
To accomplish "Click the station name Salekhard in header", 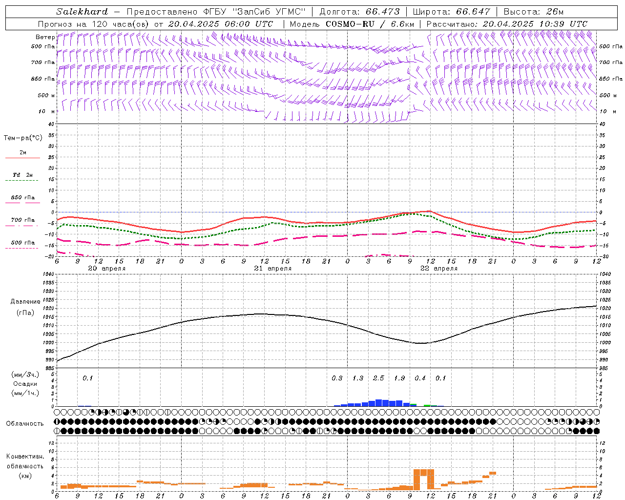I will (x=82, y=12).
